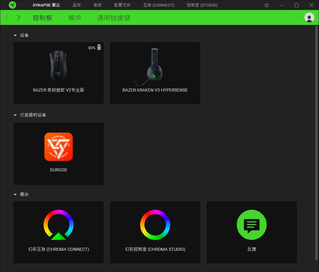
Task: Collapse the 已连接的设备 section
Action: coord(15,115)
